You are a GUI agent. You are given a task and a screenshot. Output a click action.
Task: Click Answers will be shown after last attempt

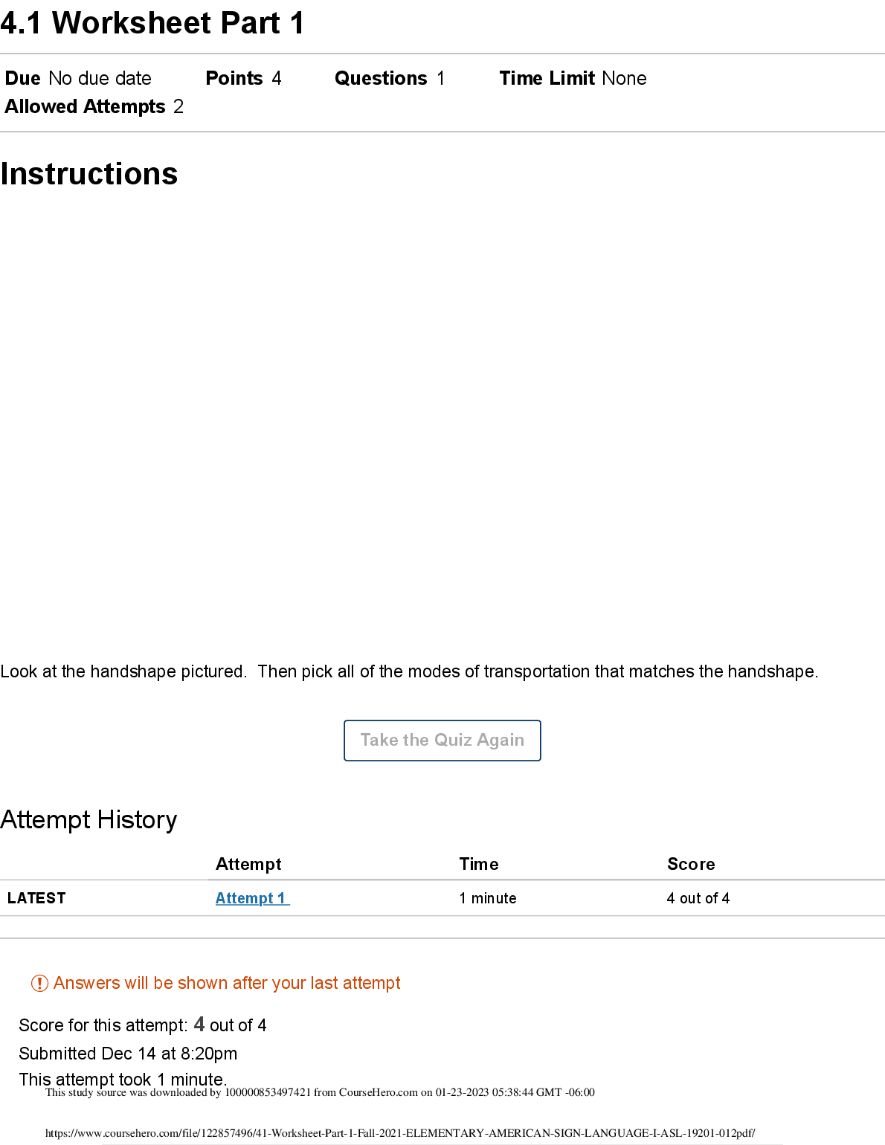tap(227, 984)
